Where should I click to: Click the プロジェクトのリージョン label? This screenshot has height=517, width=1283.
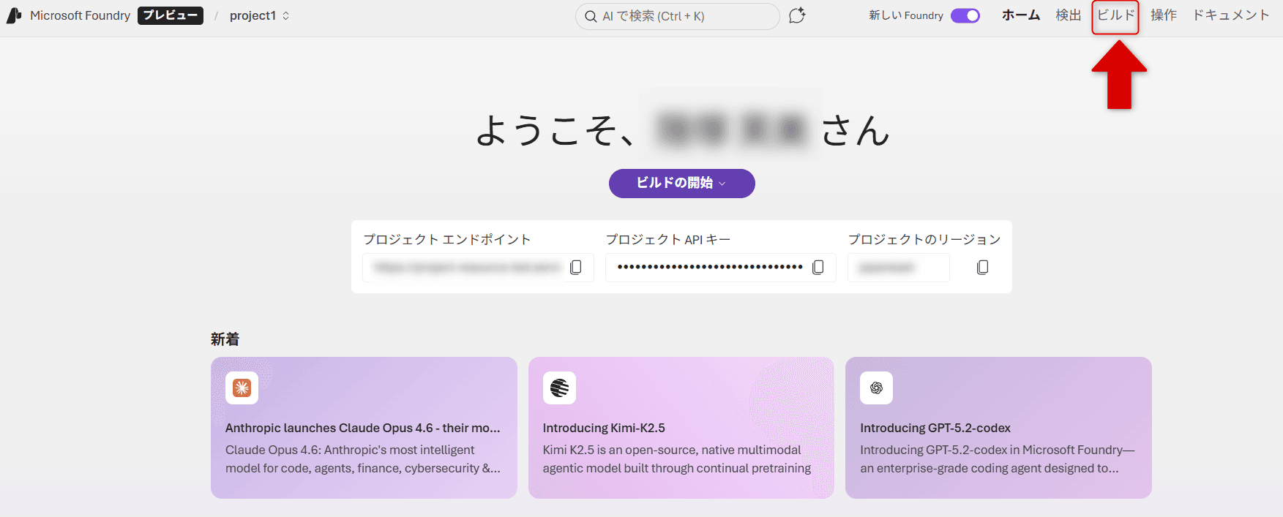click(924, 239)
